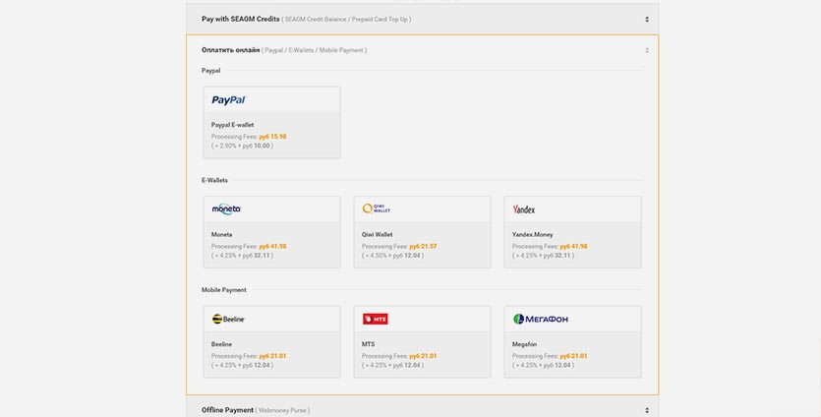Choose MTS mobile payment label
The height and width of the screenshot is (417, 821).
tap(370, 344)
